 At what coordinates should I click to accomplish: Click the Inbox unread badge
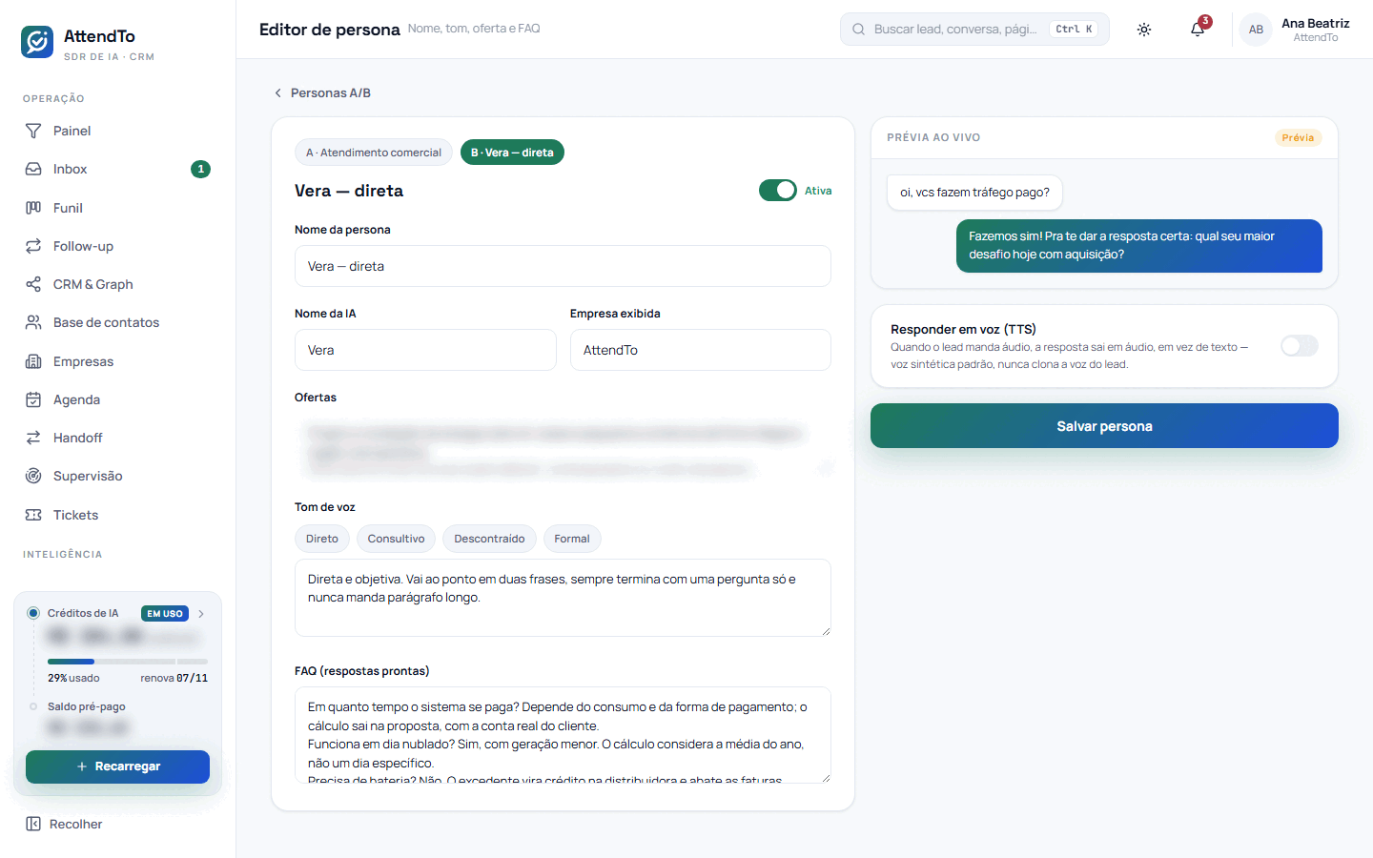pyautogui.click(x=200, y=169)
